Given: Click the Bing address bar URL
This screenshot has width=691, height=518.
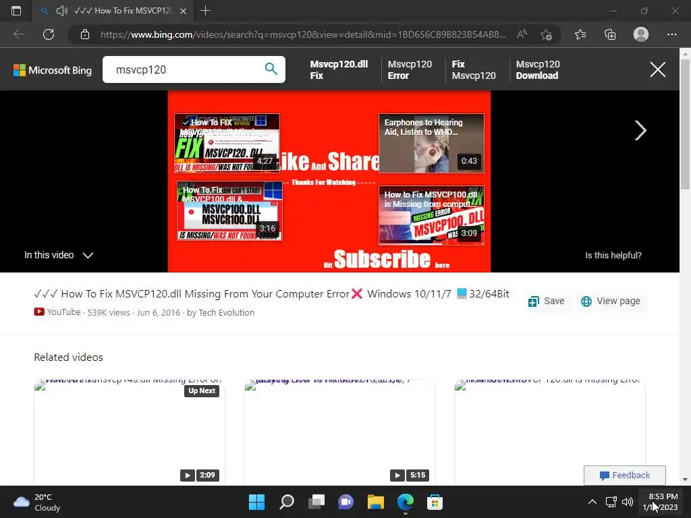Looking at the screenshot, I should pos(303,34).
